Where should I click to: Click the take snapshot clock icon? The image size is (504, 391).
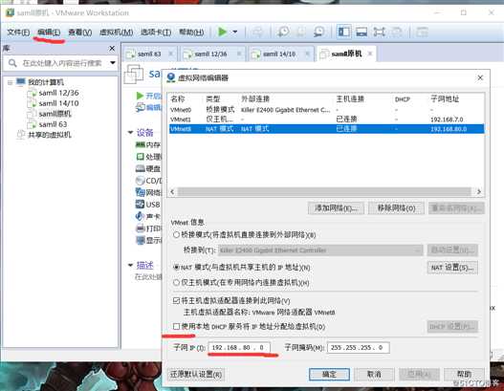point(283,32)
